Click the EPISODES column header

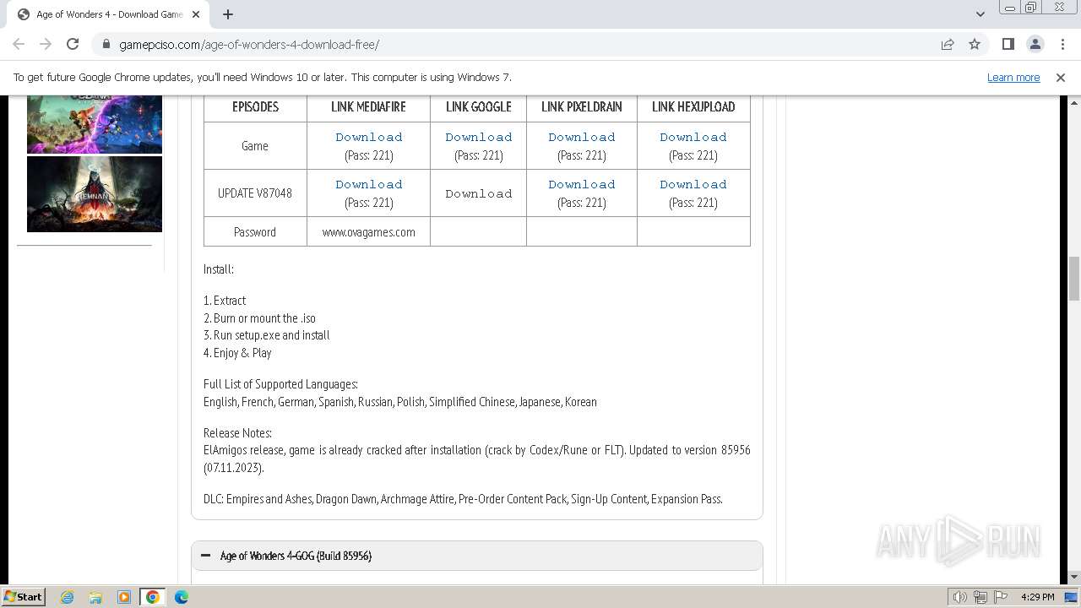[255, 106]
